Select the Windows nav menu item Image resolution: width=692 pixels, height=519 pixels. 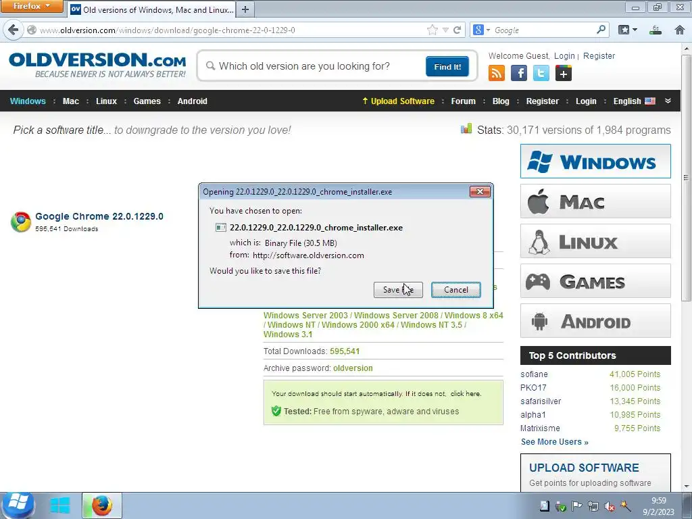[x=28, y=101]
